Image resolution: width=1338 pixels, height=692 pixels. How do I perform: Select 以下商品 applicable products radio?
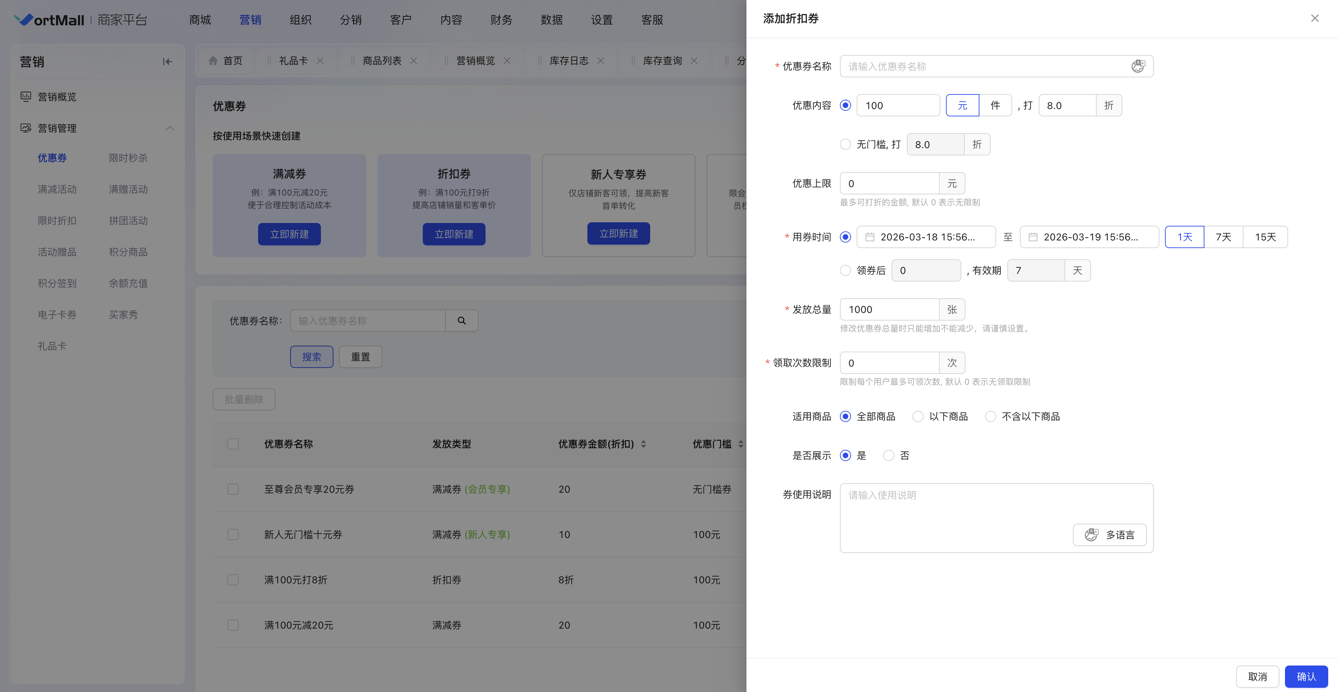918,416
